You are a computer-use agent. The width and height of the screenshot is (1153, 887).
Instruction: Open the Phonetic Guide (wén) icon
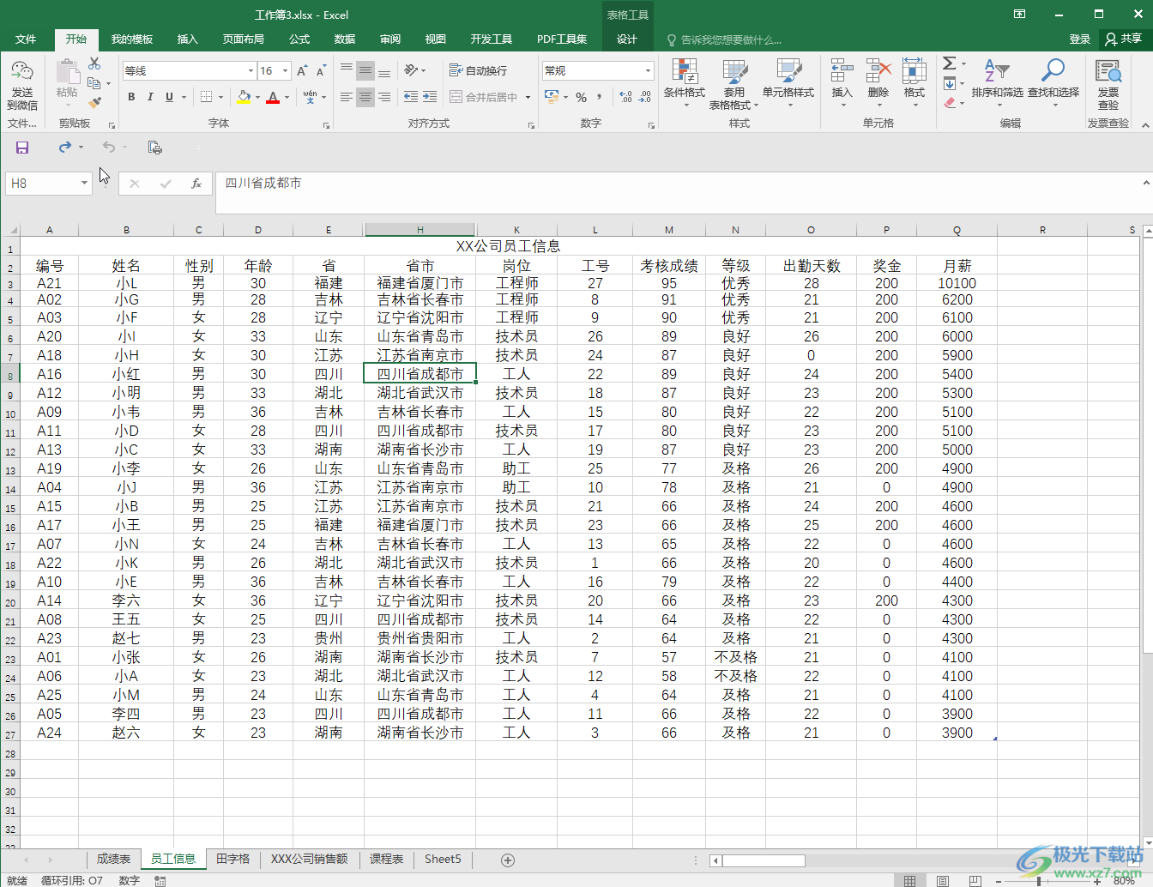click(311, 97)
